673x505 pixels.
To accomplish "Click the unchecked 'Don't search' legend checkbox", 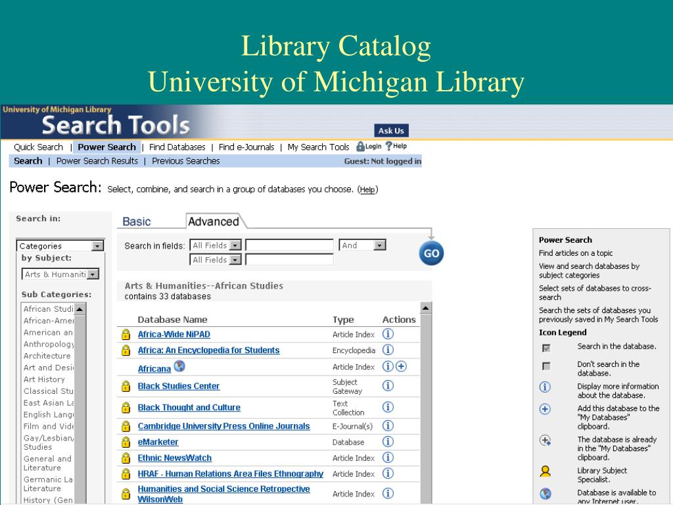I will coord(546,366).
